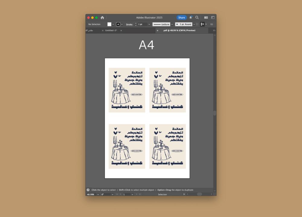The width and height of the screenshot is (302, 217).
Task: Click the Fill color swatch
Action: 109,24
